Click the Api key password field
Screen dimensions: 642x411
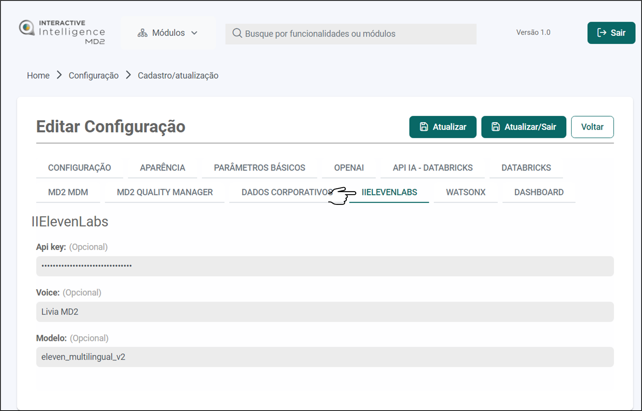[x=325, y=266]
